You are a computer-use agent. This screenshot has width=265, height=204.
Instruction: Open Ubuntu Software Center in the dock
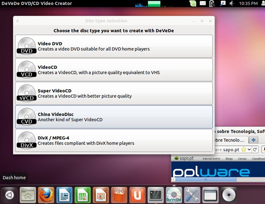tap(119, 195)
